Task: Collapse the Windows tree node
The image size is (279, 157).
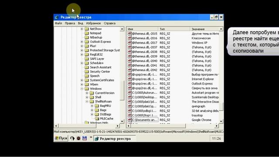Action: 82,89
